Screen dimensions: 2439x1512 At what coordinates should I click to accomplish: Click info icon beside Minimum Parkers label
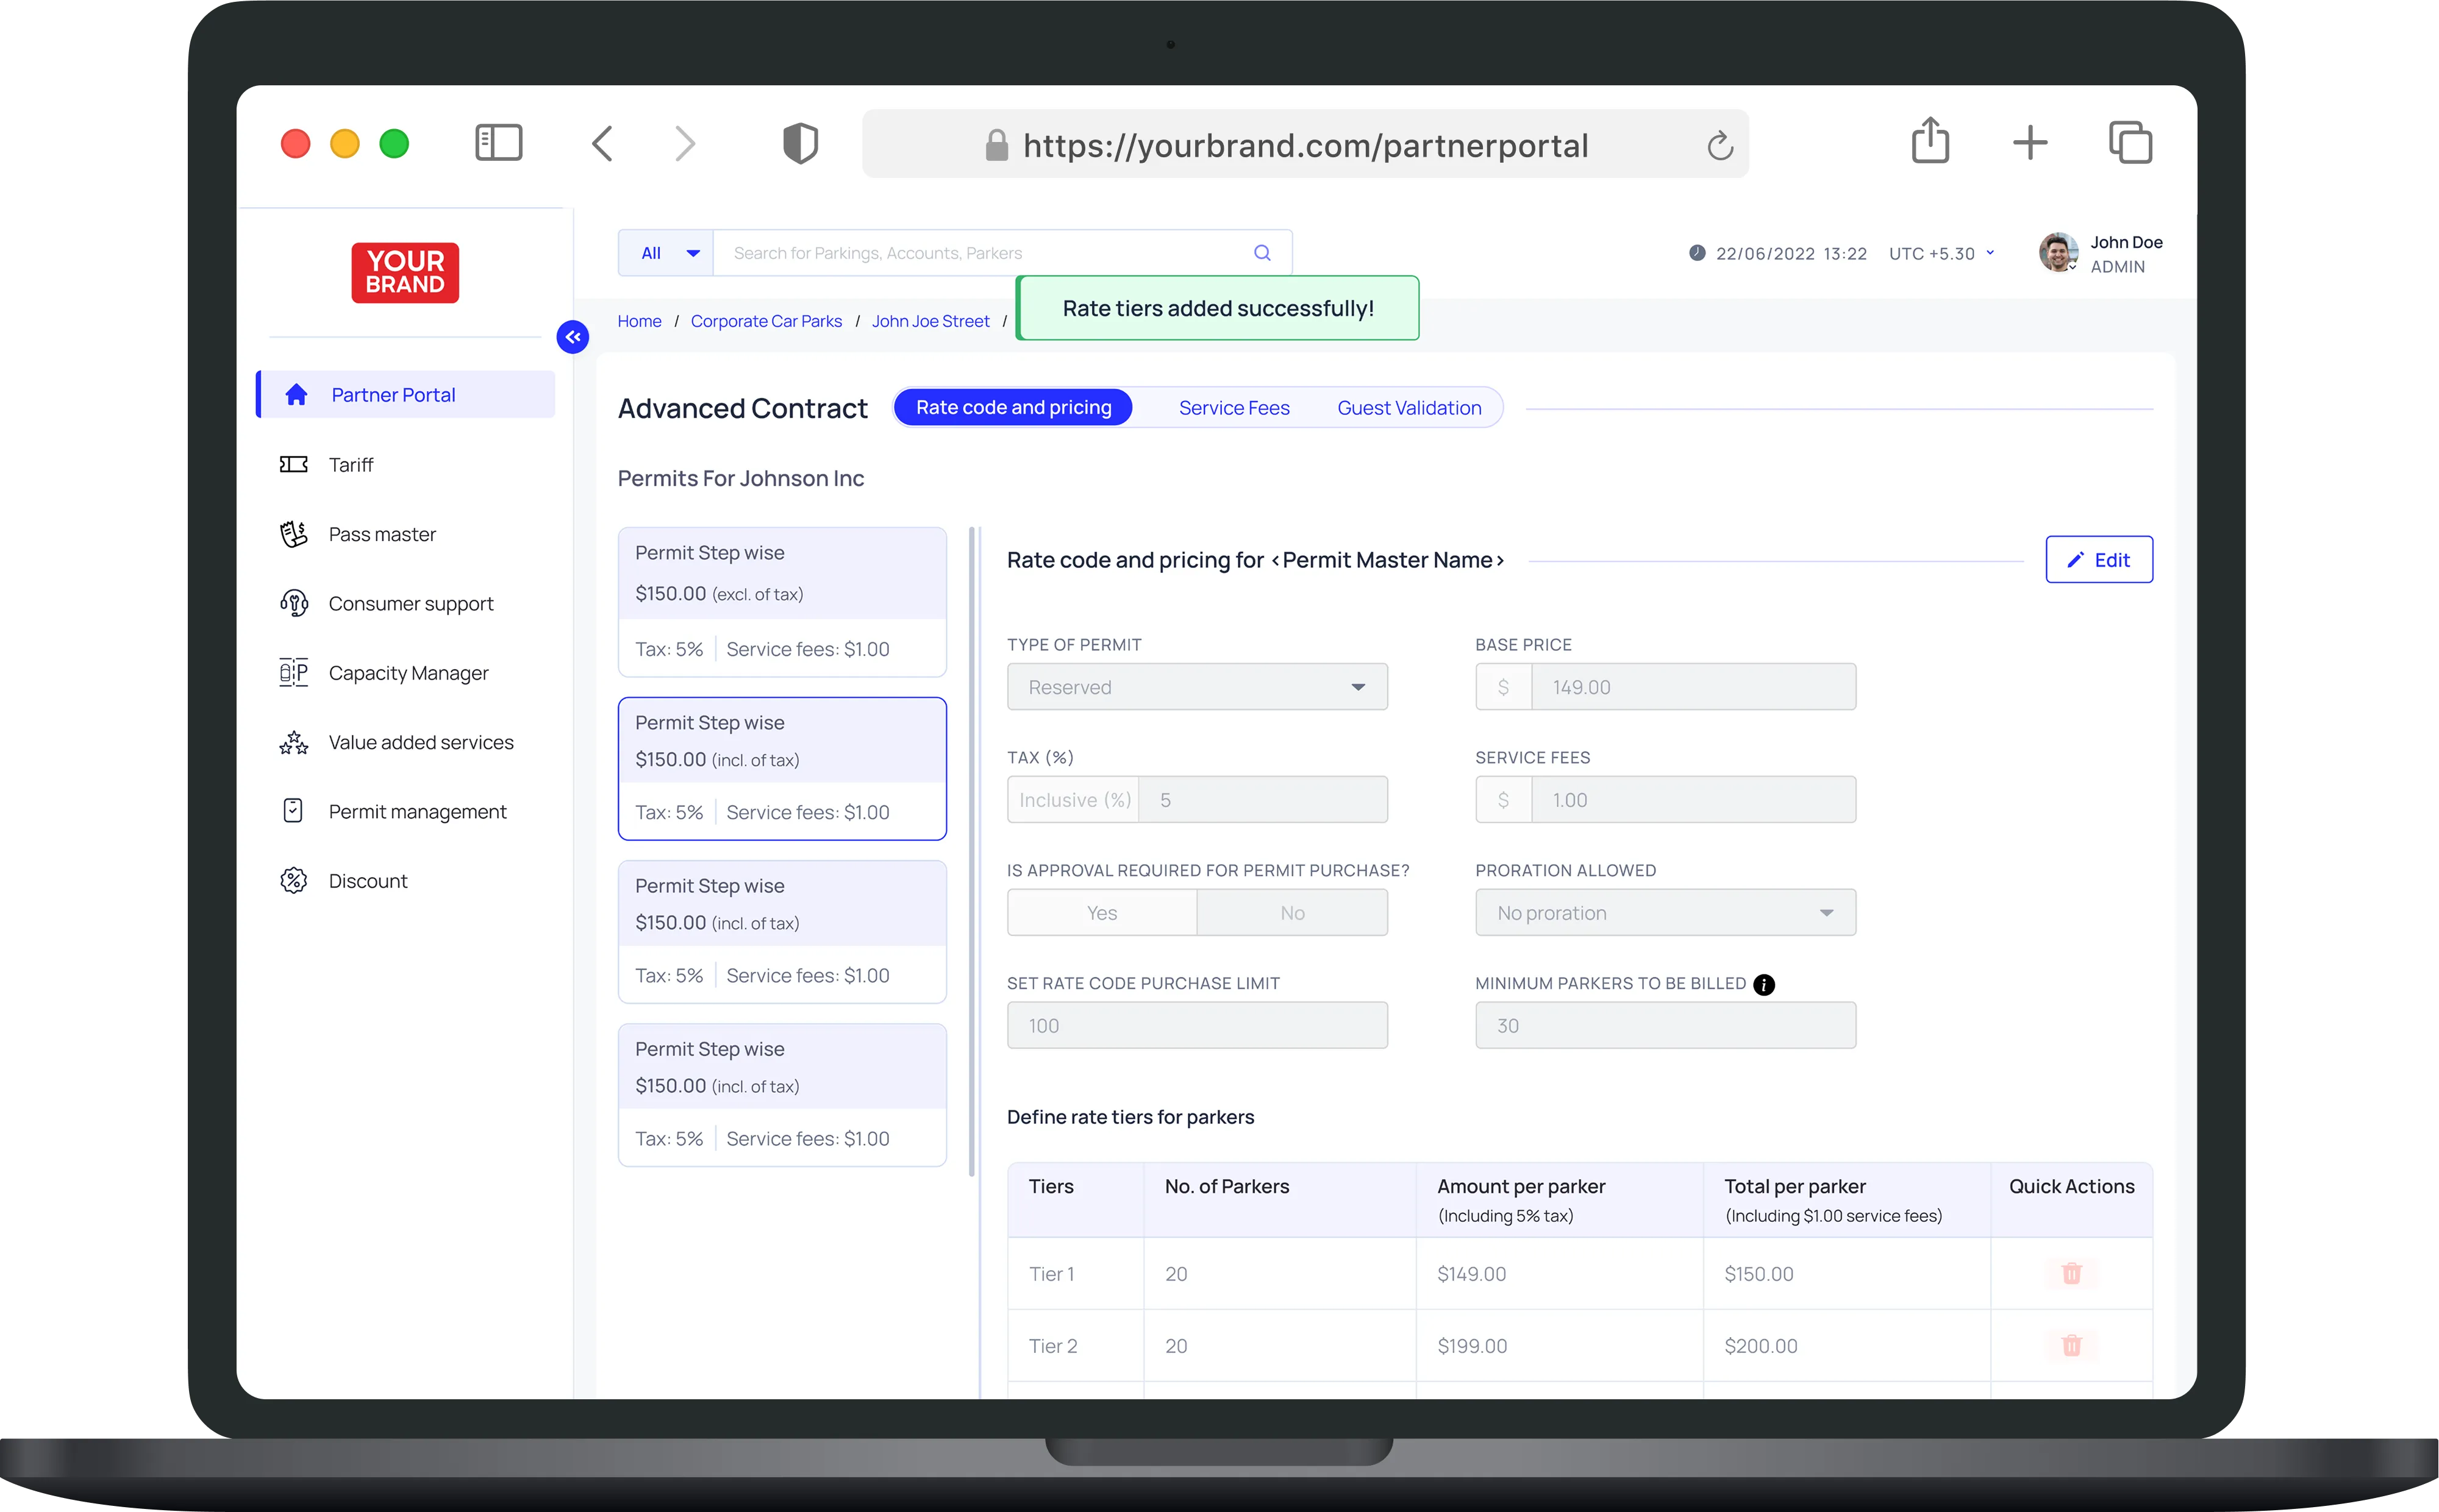pos(1764,984)
